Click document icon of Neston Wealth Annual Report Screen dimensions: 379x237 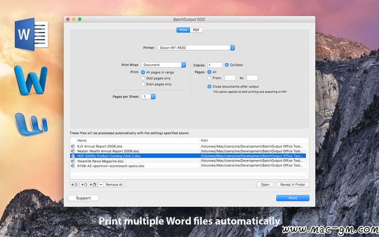pos(73,151)
